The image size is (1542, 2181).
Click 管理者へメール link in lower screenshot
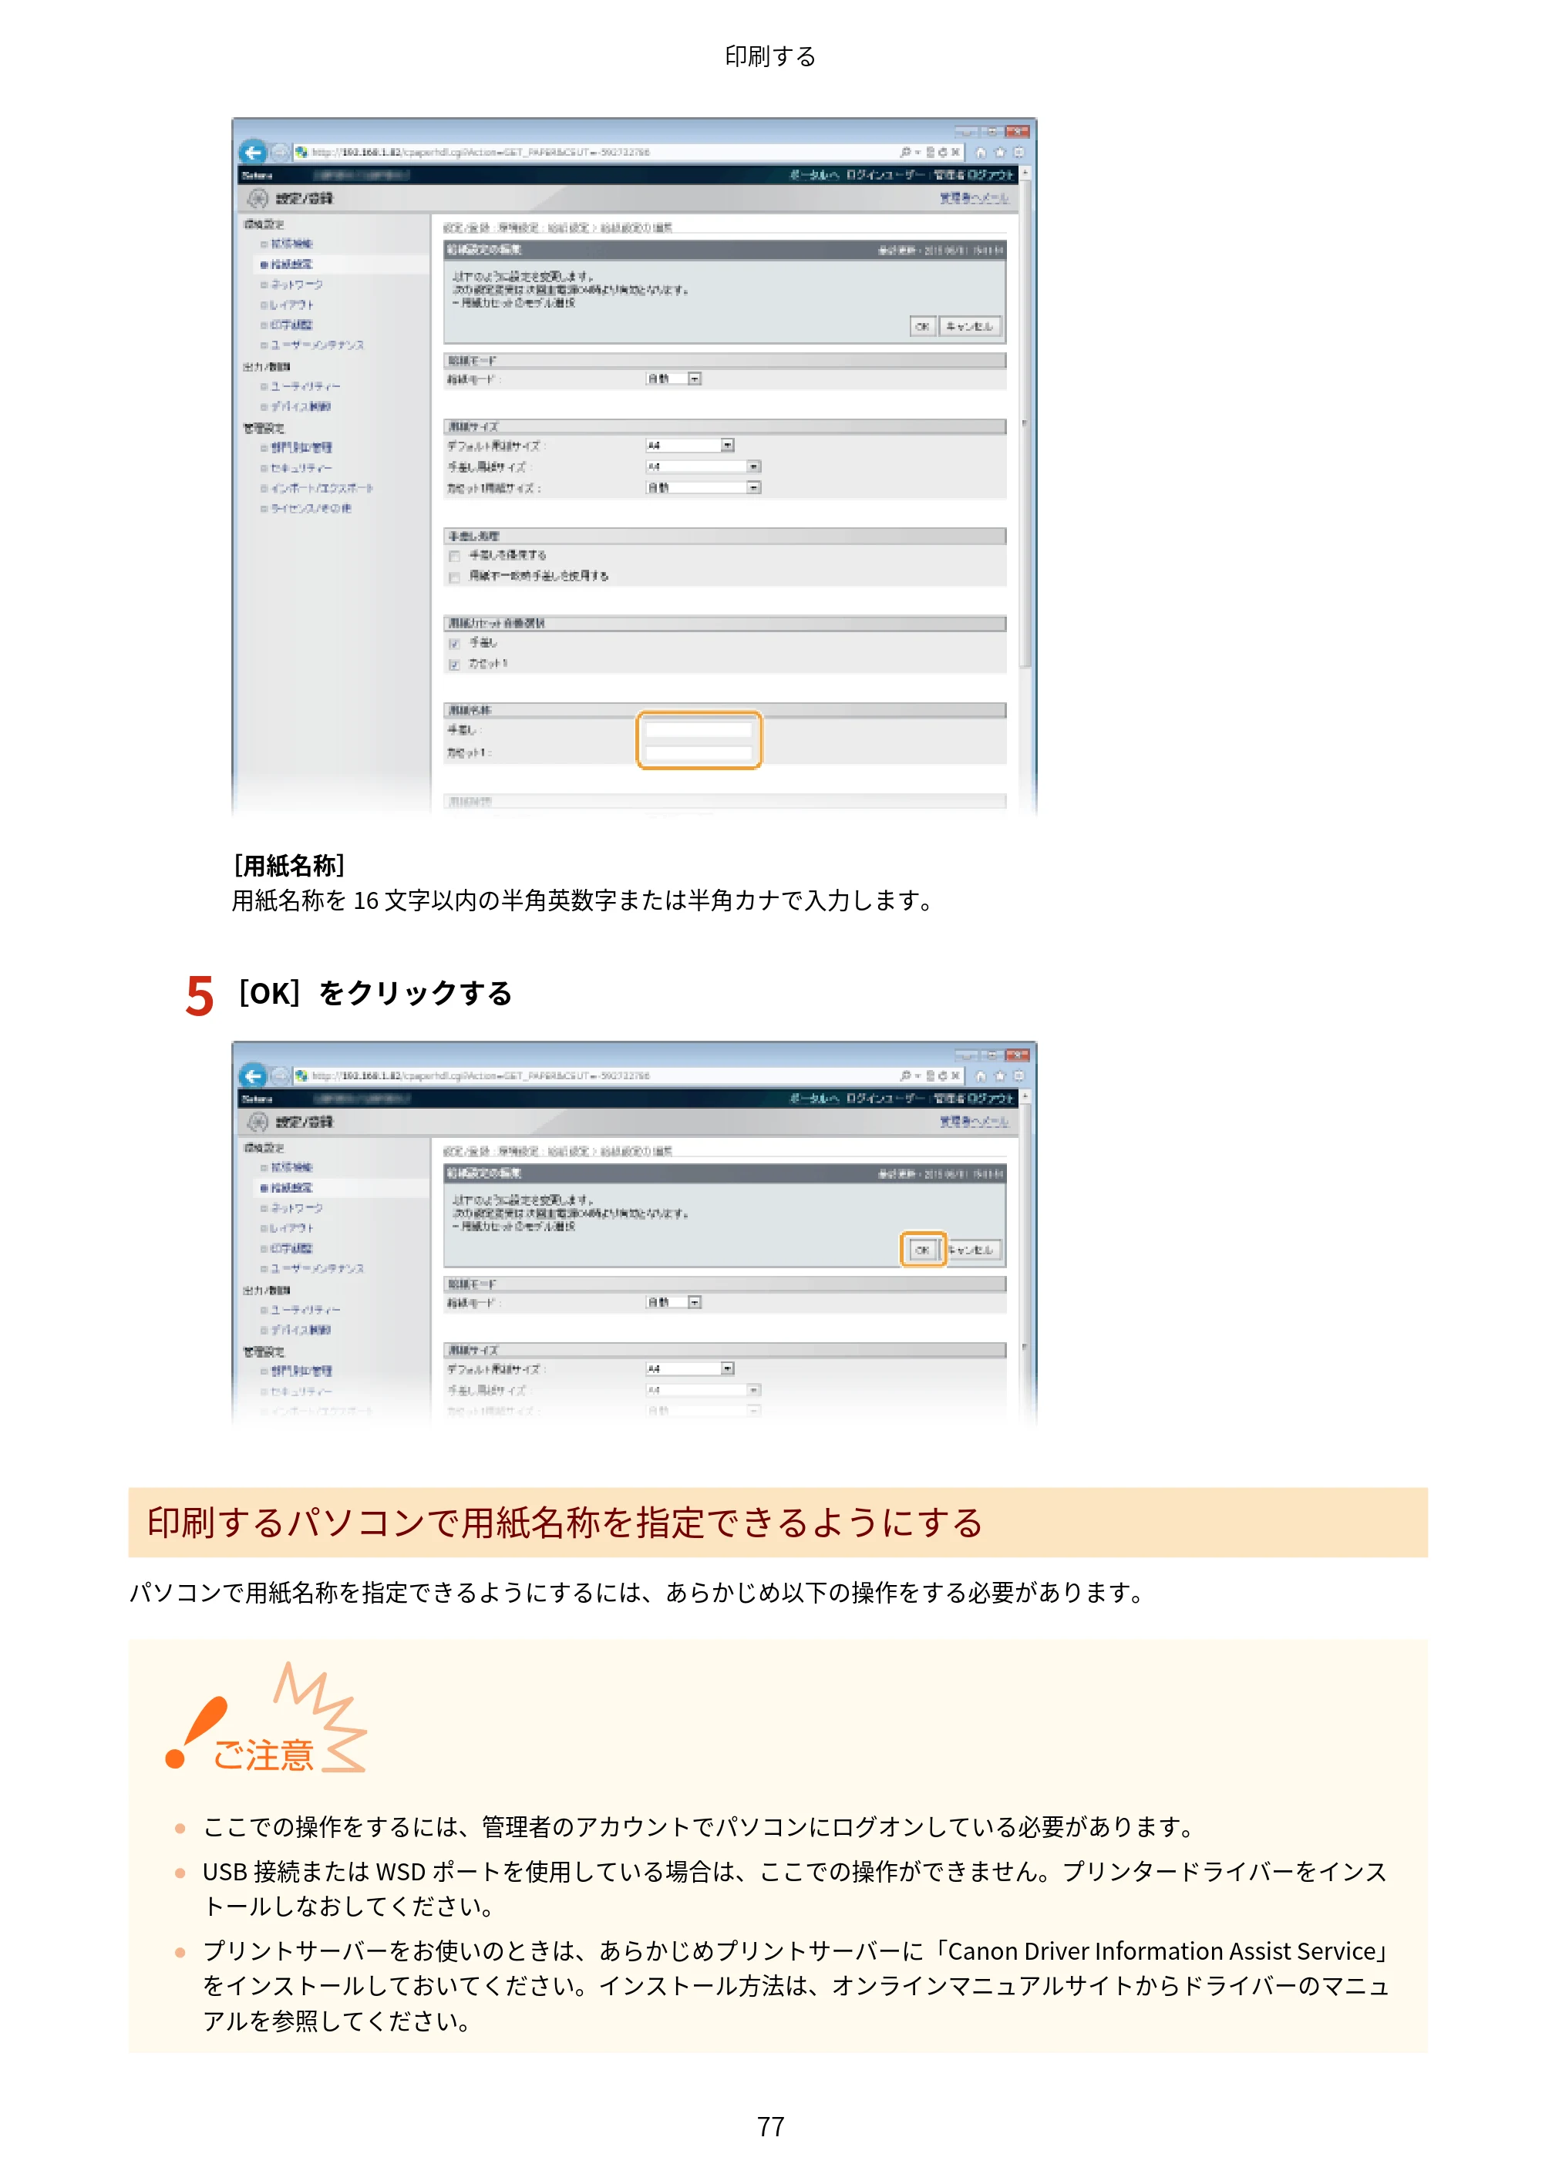pyautogui.click(x=974, y=1121)
